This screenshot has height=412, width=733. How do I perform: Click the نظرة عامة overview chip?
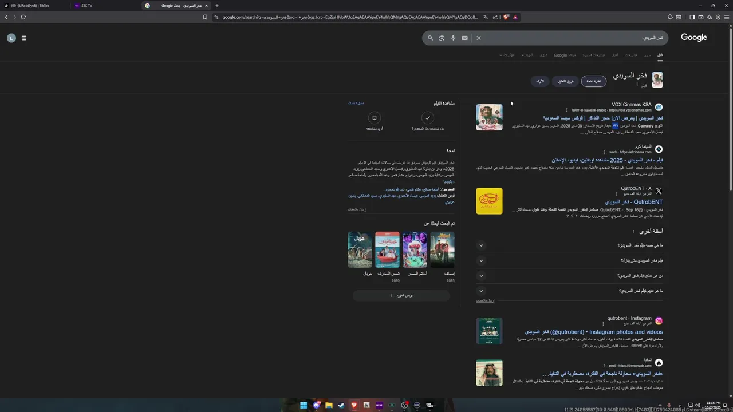(594, 81)
